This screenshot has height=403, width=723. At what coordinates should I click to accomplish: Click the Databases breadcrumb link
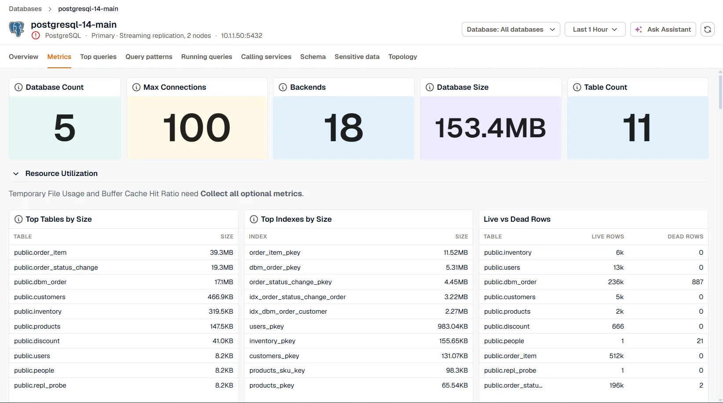25,9
